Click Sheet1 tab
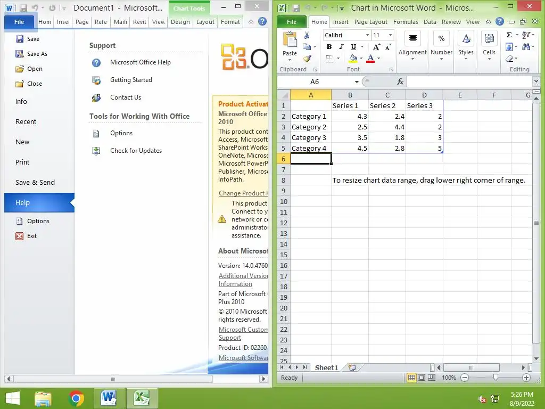Image resolution: width=545 pixels, height=409 pixels. 326,367
